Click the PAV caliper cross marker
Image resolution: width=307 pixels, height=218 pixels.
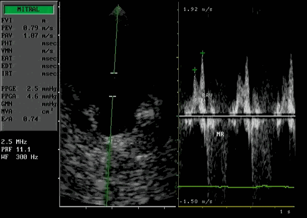(x=202, y=53)
